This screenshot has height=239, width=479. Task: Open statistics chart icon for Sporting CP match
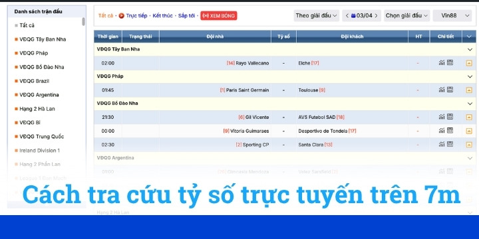point(442,144)
